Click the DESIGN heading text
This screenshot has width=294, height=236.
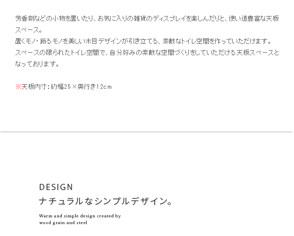click(x=56, y=187)
